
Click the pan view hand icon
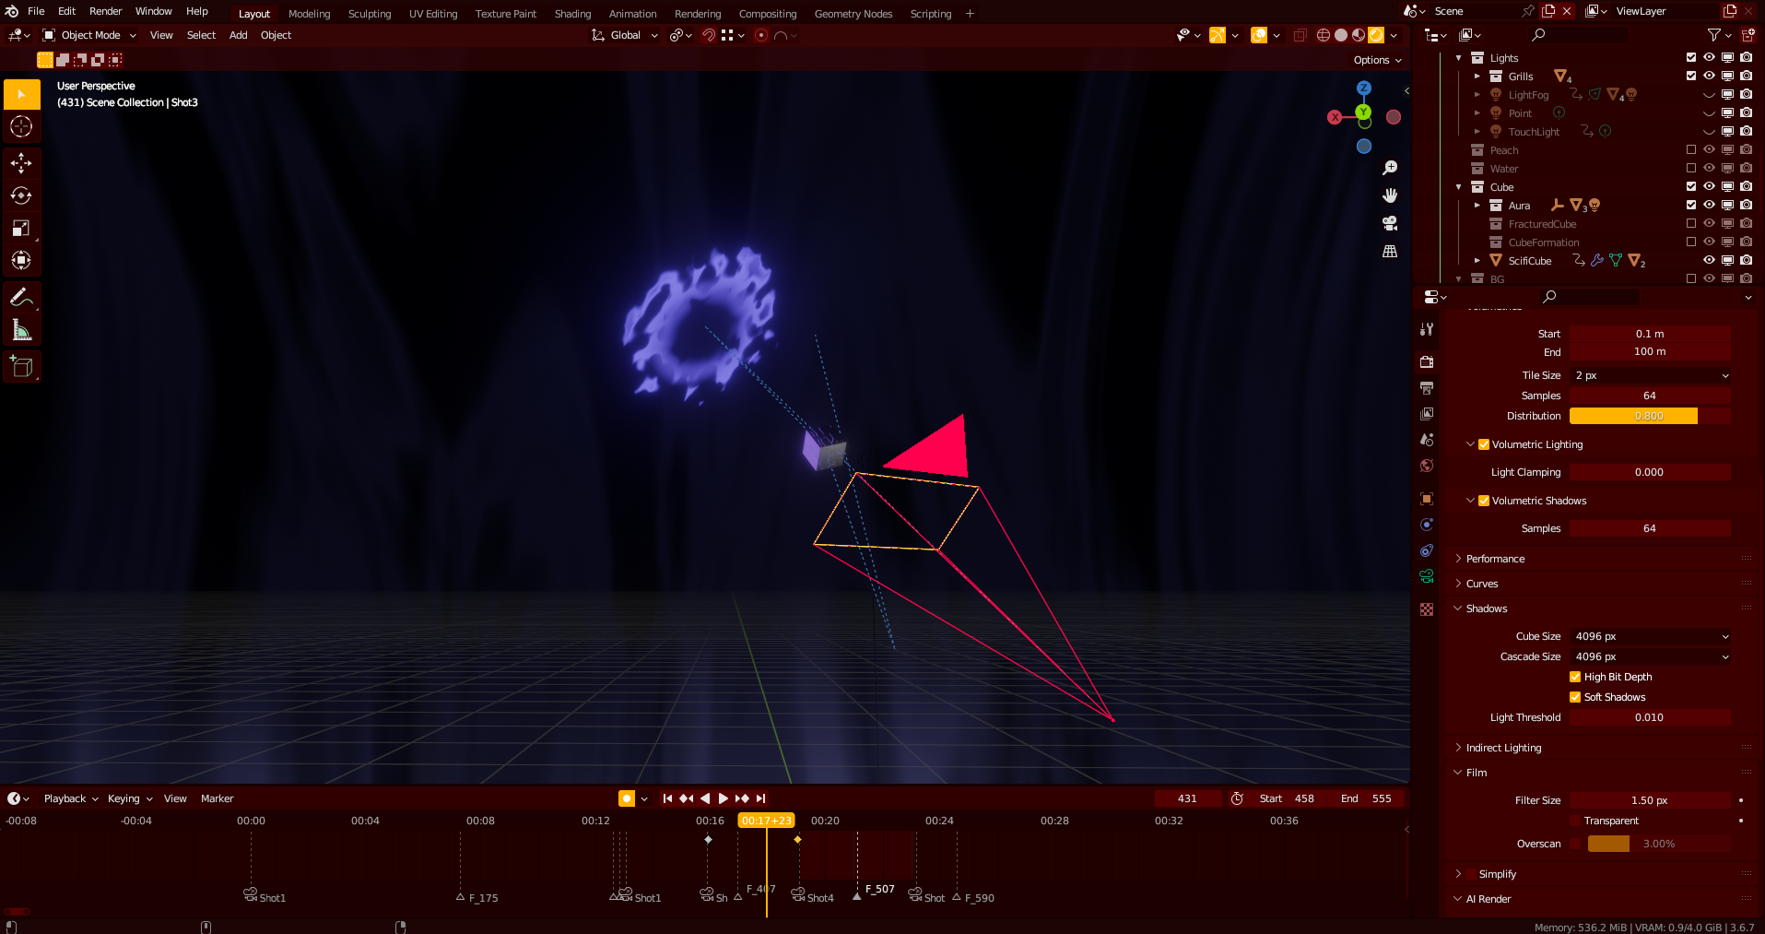[1390, 195]
